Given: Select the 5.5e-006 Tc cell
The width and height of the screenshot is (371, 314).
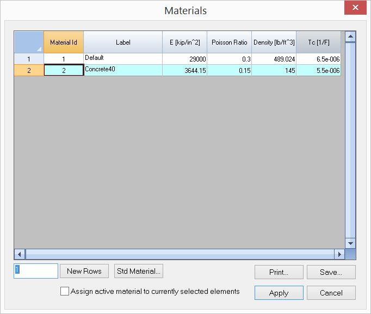Looking at the screenshot, I should coord(318,70).
